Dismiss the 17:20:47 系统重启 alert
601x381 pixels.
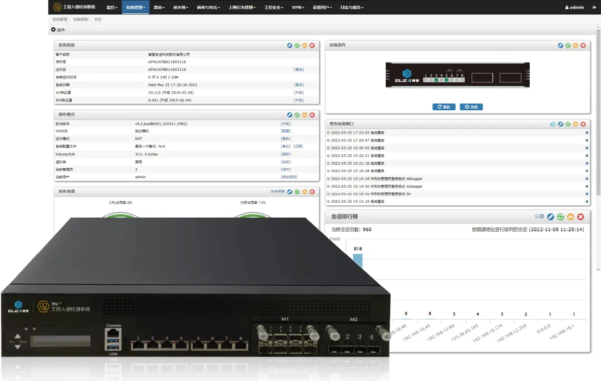pyautogui.click(x=587, y=140)
